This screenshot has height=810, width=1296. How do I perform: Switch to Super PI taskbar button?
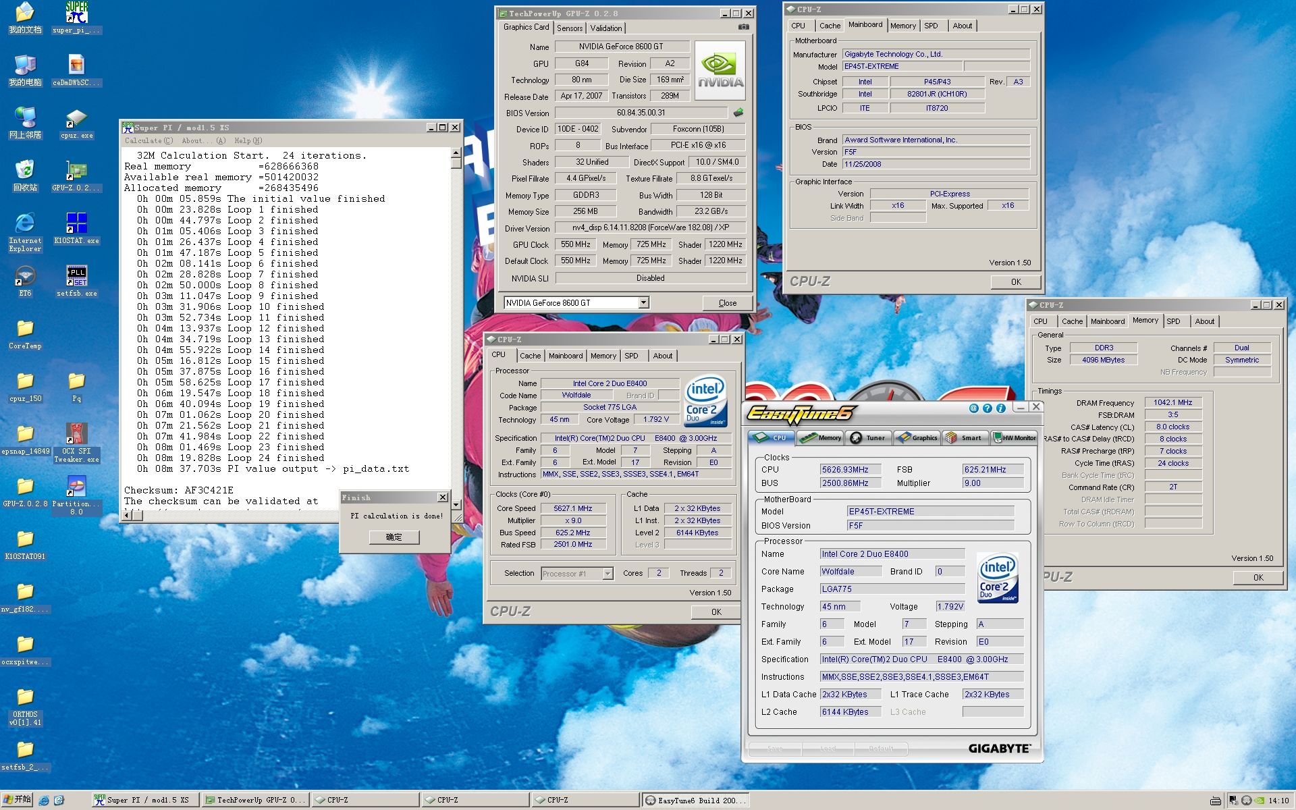click(x=145, y=800)
